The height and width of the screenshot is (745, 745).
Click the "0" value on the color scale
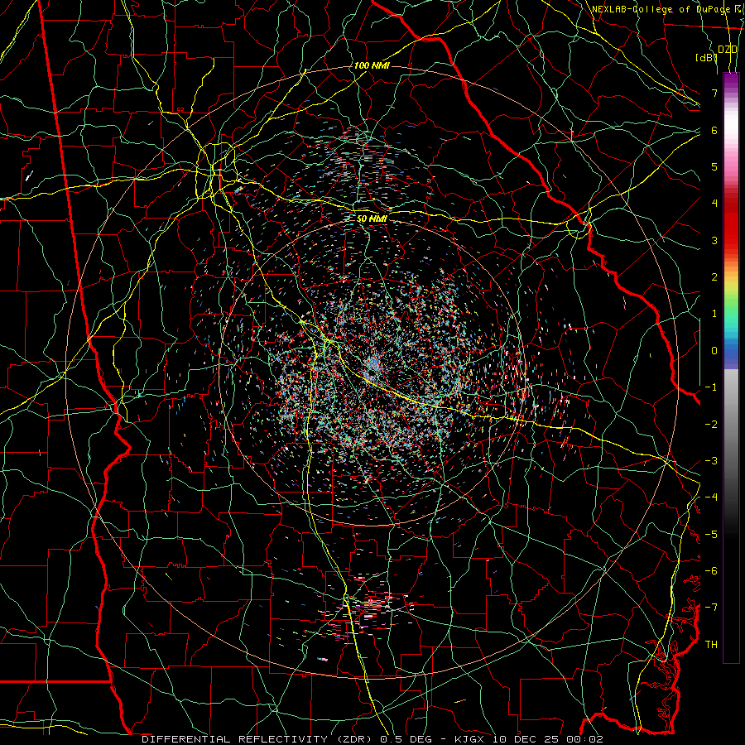pos(714,351)
